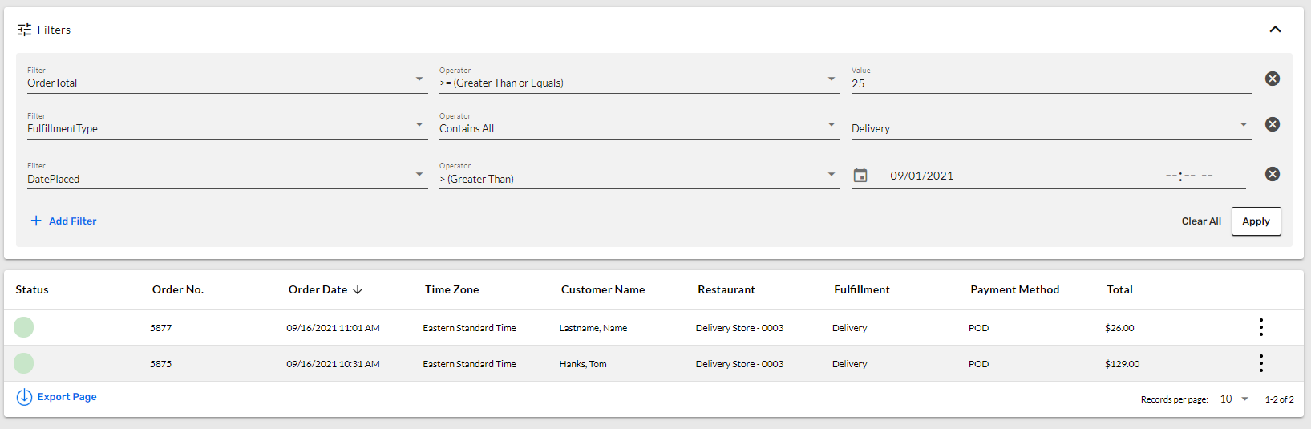The width and height of the screenshot is (1311, 429).
Task: Add a new filter row
Action: 63,221
